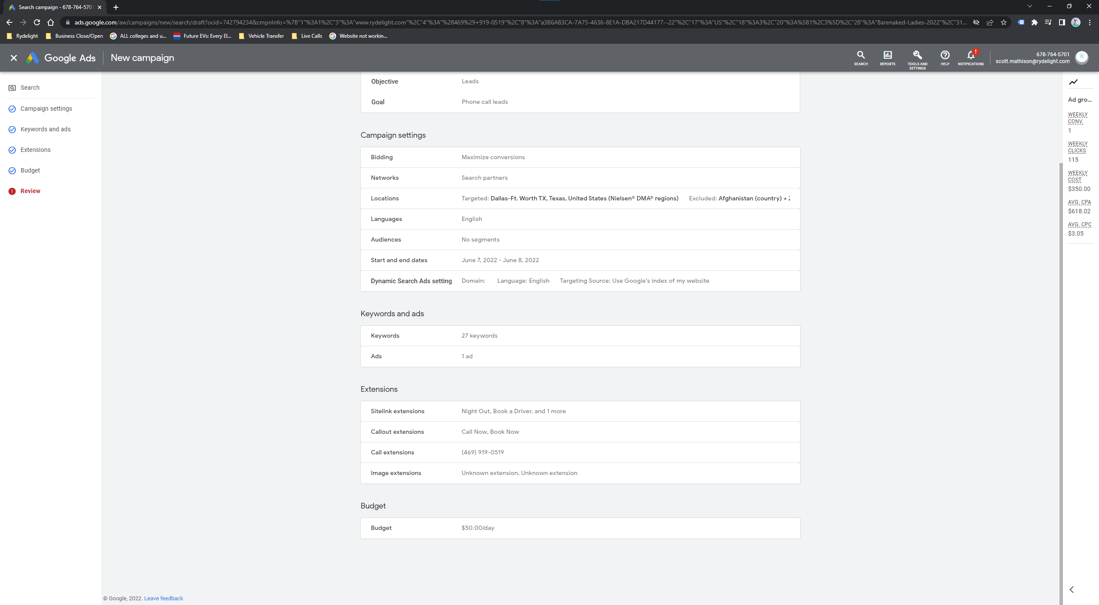
Task: Open the Google Ads Search tool icon
Action: tap(860, 55)
